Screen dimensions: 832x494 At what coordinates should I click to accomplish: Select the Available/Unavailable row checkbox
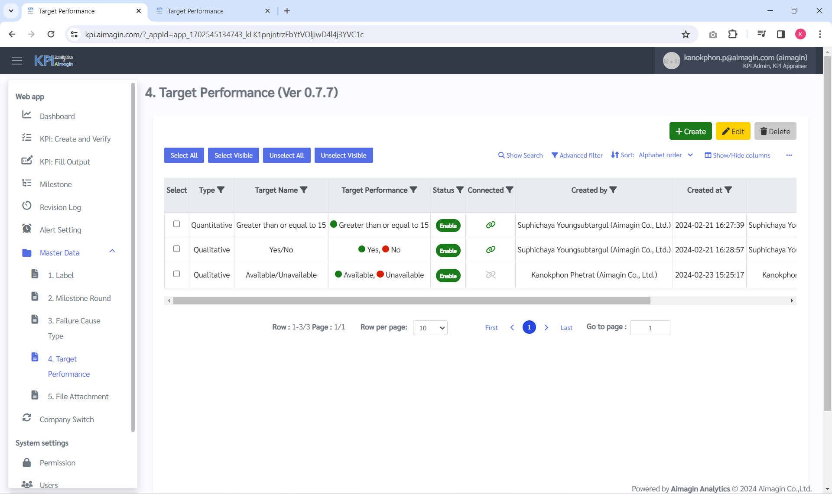176,274
